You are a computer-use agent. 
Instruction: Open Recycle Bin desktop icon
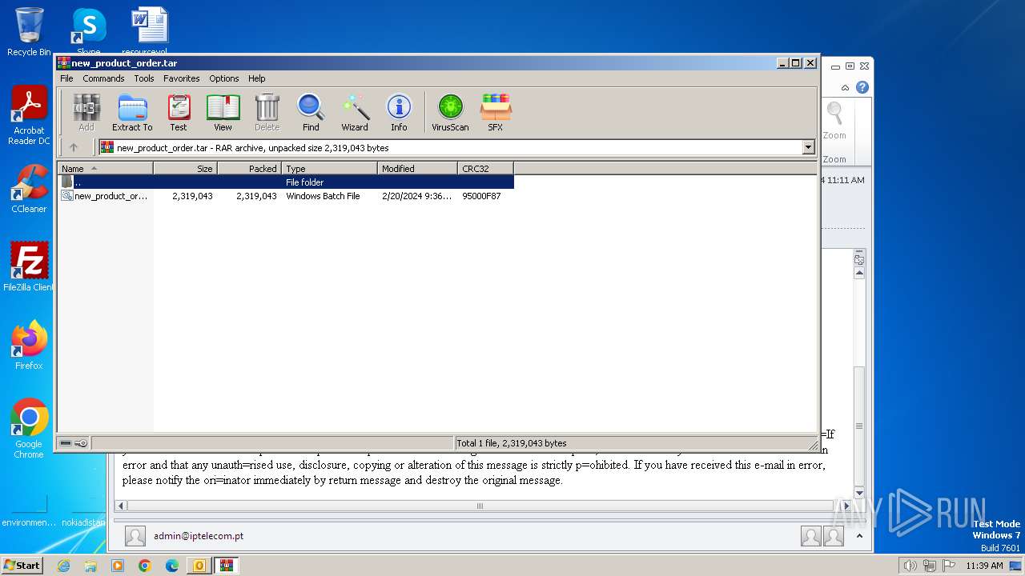29,32
